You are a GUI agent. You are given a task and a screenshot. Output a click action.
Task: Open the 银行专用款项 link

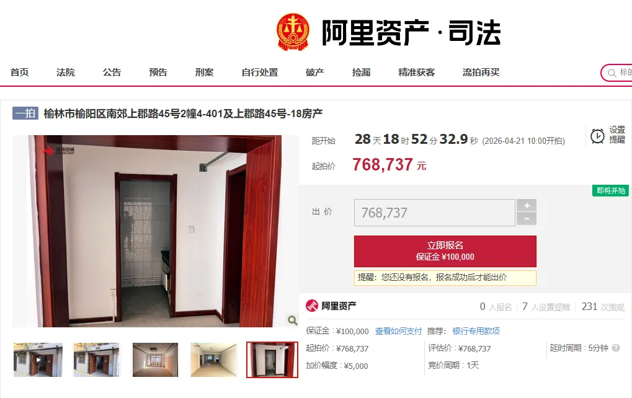click(x=476, y=331)
